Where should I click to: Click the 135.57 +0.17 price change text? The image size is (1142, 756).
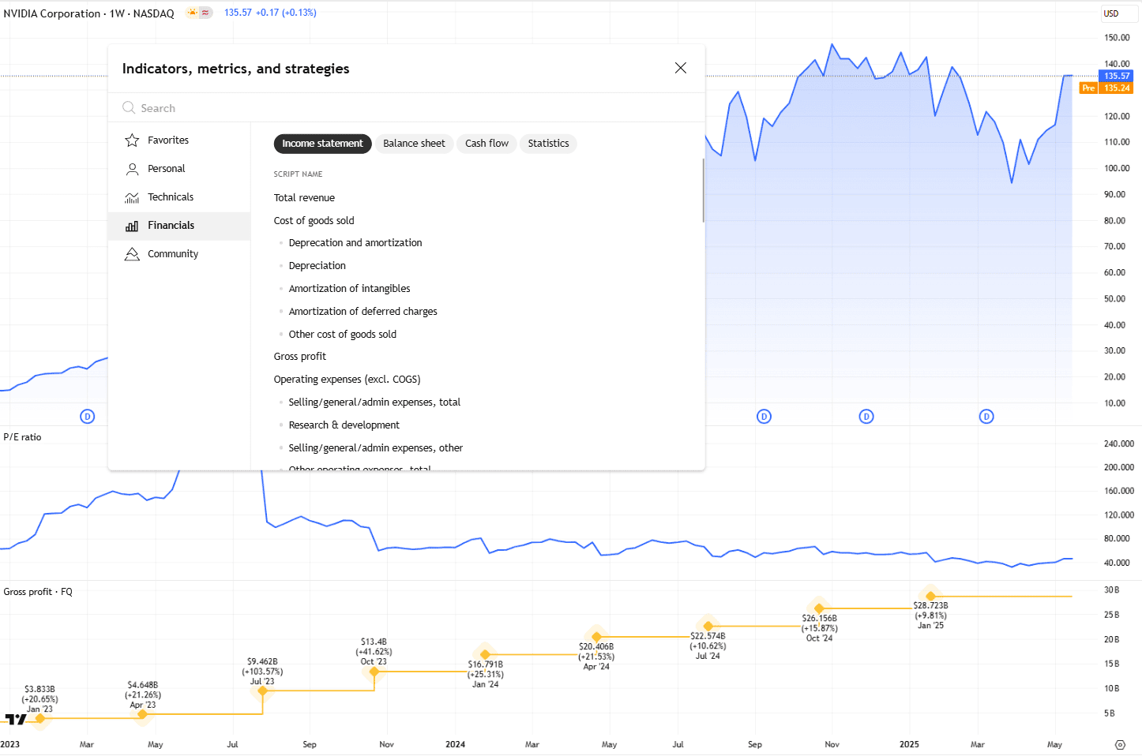(x=270, y=13)
